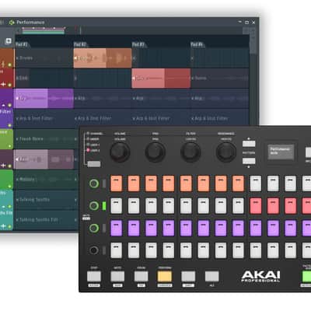This screenshot has height=311, width=311.
Task: Tap the lit yellow Perform button
Action: click(x=165, y=276)
